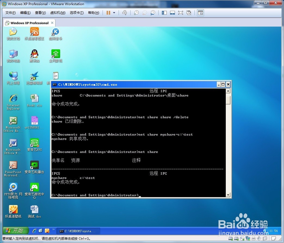Viewport: 284px width, 243px height.
Task: Expand hidden tray icons arrow near clock
Action: click(x=265, y=231)
